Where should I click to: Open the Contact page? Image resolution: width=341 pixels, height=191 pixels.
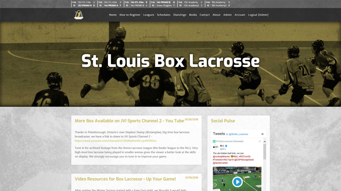205,15
